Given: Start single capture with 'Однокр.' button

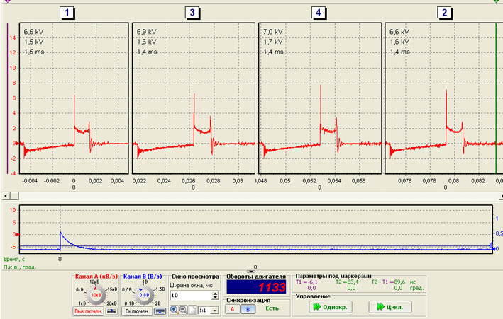Looking at the screenshot, I should click(x=331, y=307).
